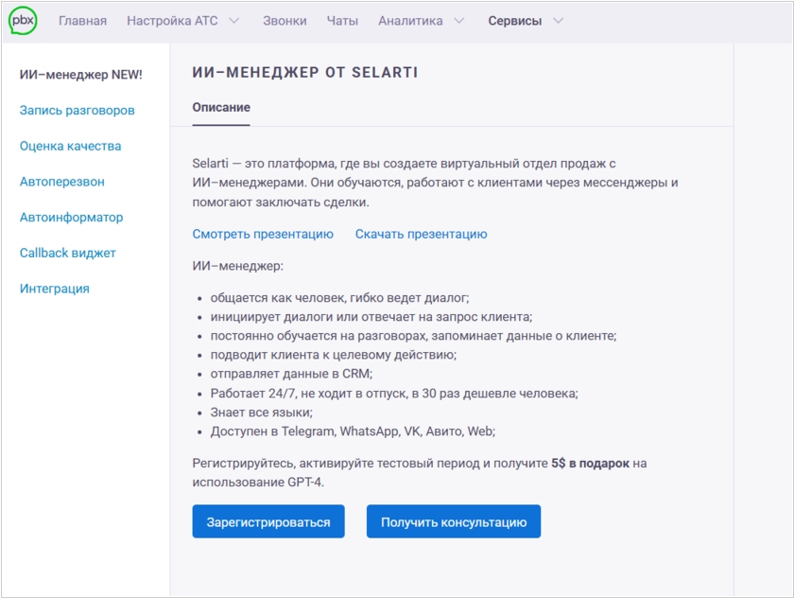Click the bullet "Работает 24/7, не ходит в отпуск"
Screen dimensions: 794x598
394,394
